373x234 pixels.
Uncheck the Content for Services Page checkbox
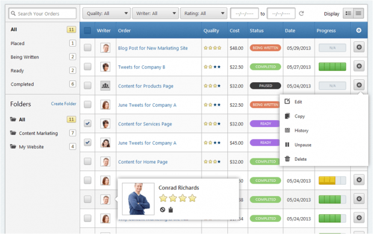[x=88, y=124]
